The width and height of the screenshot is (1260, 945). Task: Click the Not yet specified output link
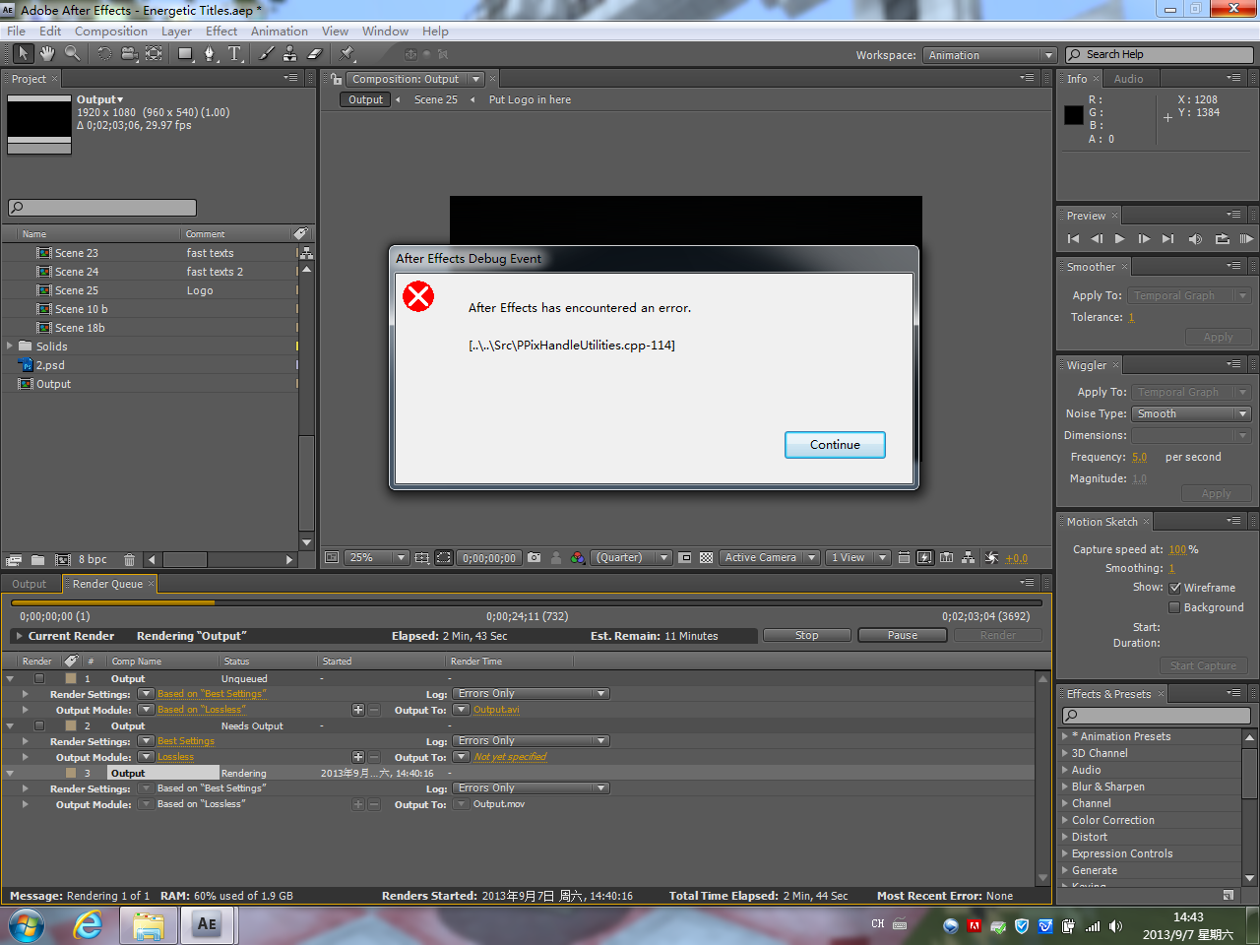point(510,757)
